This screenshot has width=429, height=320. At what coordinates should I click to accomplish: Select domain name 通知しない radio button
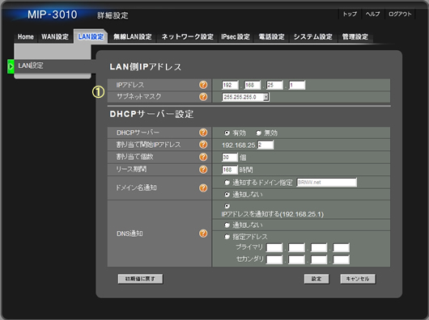point(227,195)
